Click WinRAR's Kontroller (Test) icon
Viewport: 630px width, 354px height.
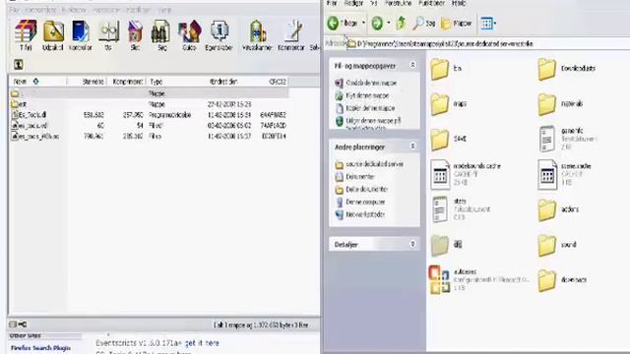pos(81,35)
